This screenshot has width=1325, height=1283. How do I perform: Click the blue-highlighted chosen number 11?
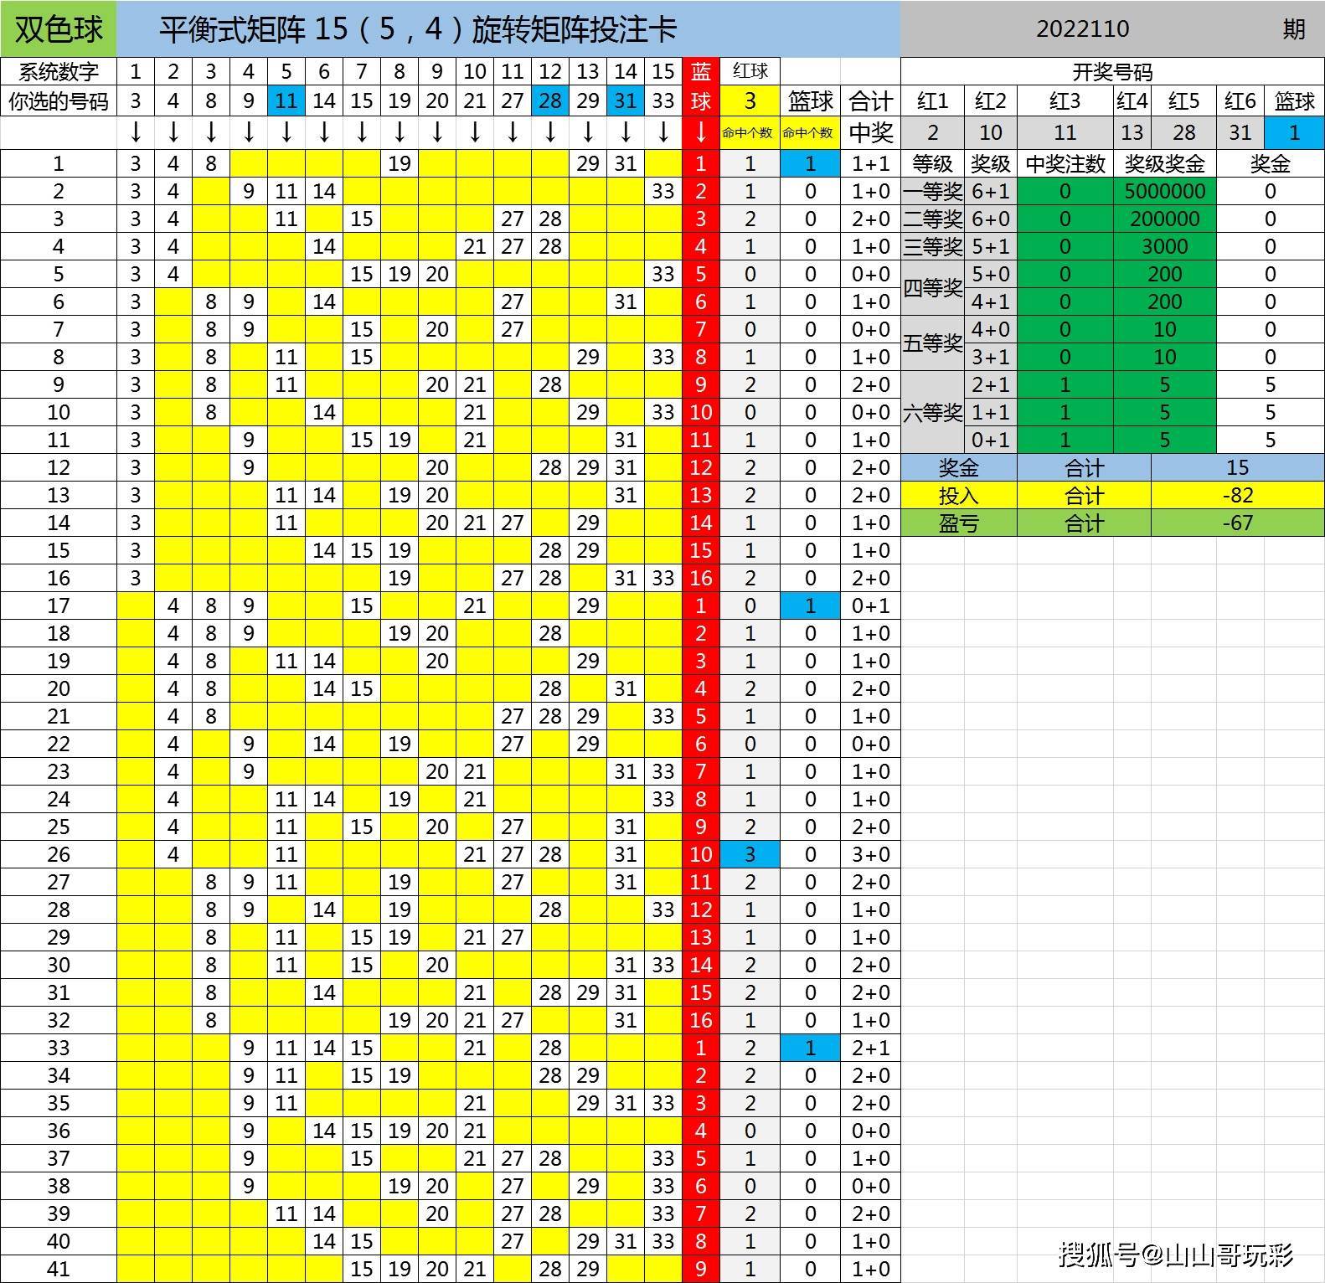tap(286, 101)
